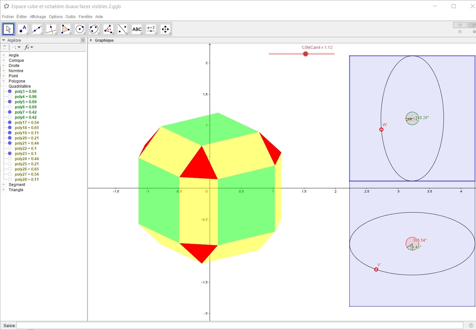Show the hidden poly6 quadrilateral
This screenshot has width=476, height=330.
pyautogui.click(x=10, y=107)
